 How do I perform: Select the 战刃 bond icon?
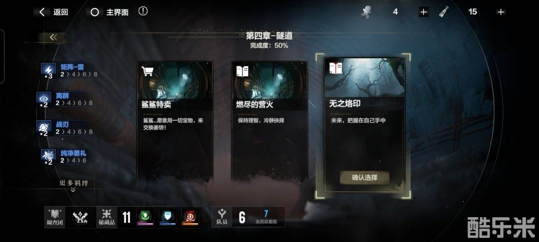43,128
